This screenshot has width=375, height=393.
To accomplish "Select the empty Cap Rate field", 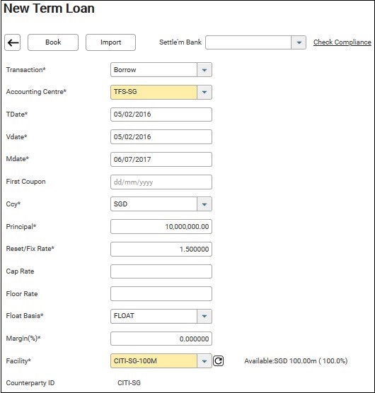I will click(161, 271).
